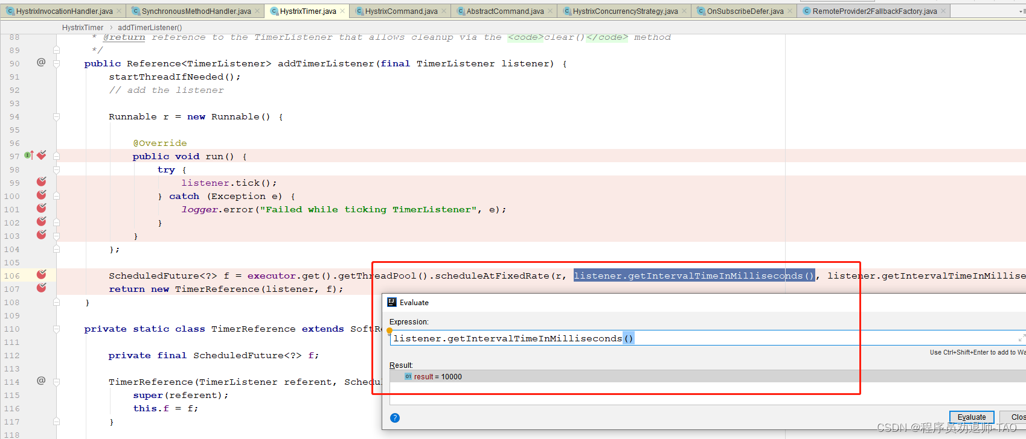The height and width of the screenshot is (439, 1026).
Task: Click the help icon in Evaluate dialog
Action: (x=395, y=418)
